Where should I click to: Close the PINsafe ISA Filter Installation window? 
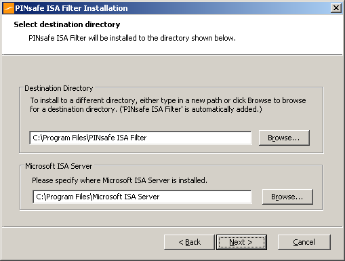tap(336, 8)
